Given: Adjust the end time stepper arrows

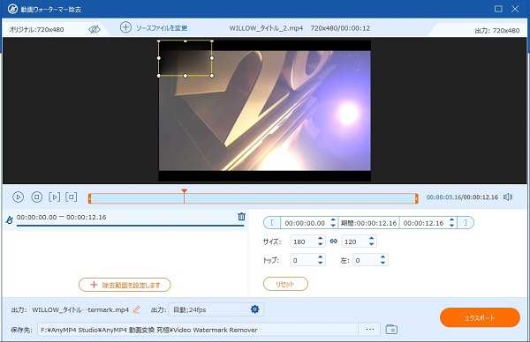Looking at the screenshot, I should [451, 223].
